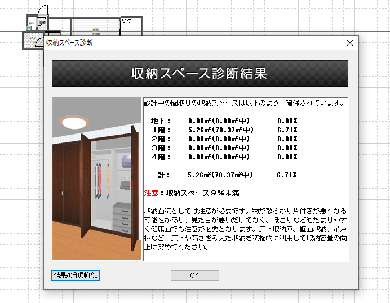This screenshot has width=390, height=303.
Task: Click the dialog title 収納スペース診断
Action: [x=69, y=43]
